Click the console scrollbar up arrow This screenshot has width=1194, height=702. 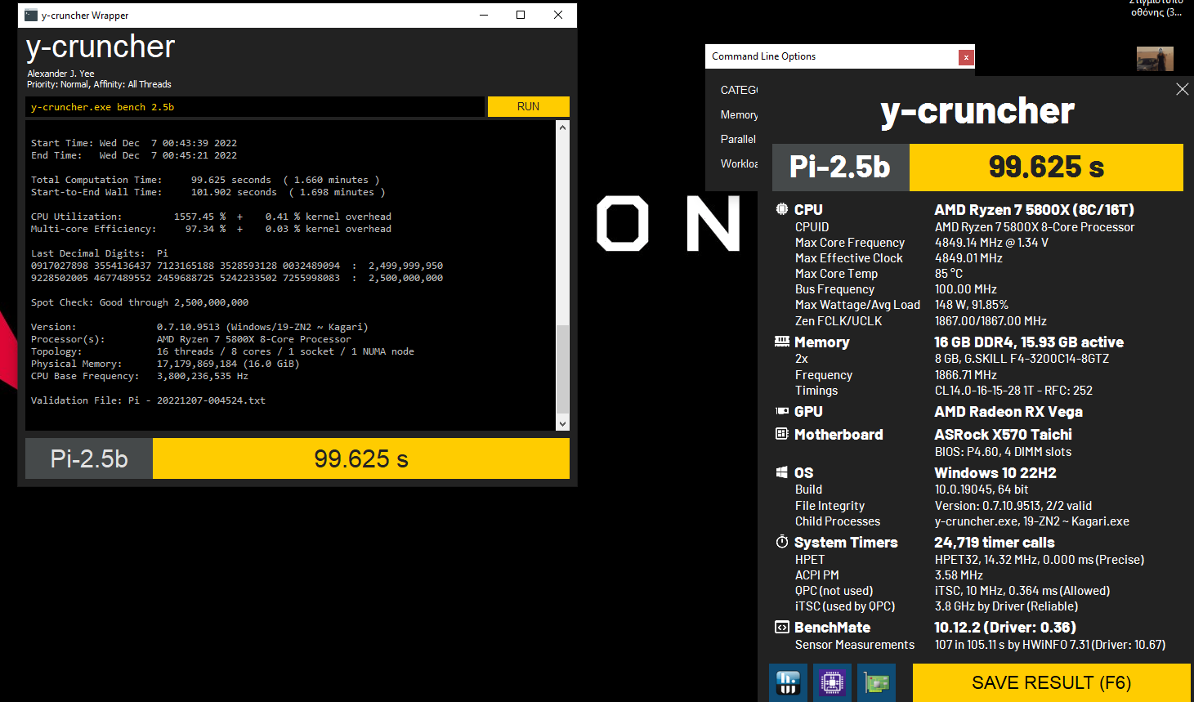click(562, 127)
